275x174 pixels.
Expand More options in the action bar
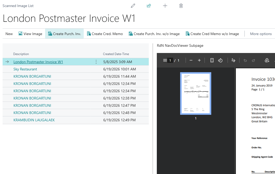pyautogui.click(x=261, y=34)
